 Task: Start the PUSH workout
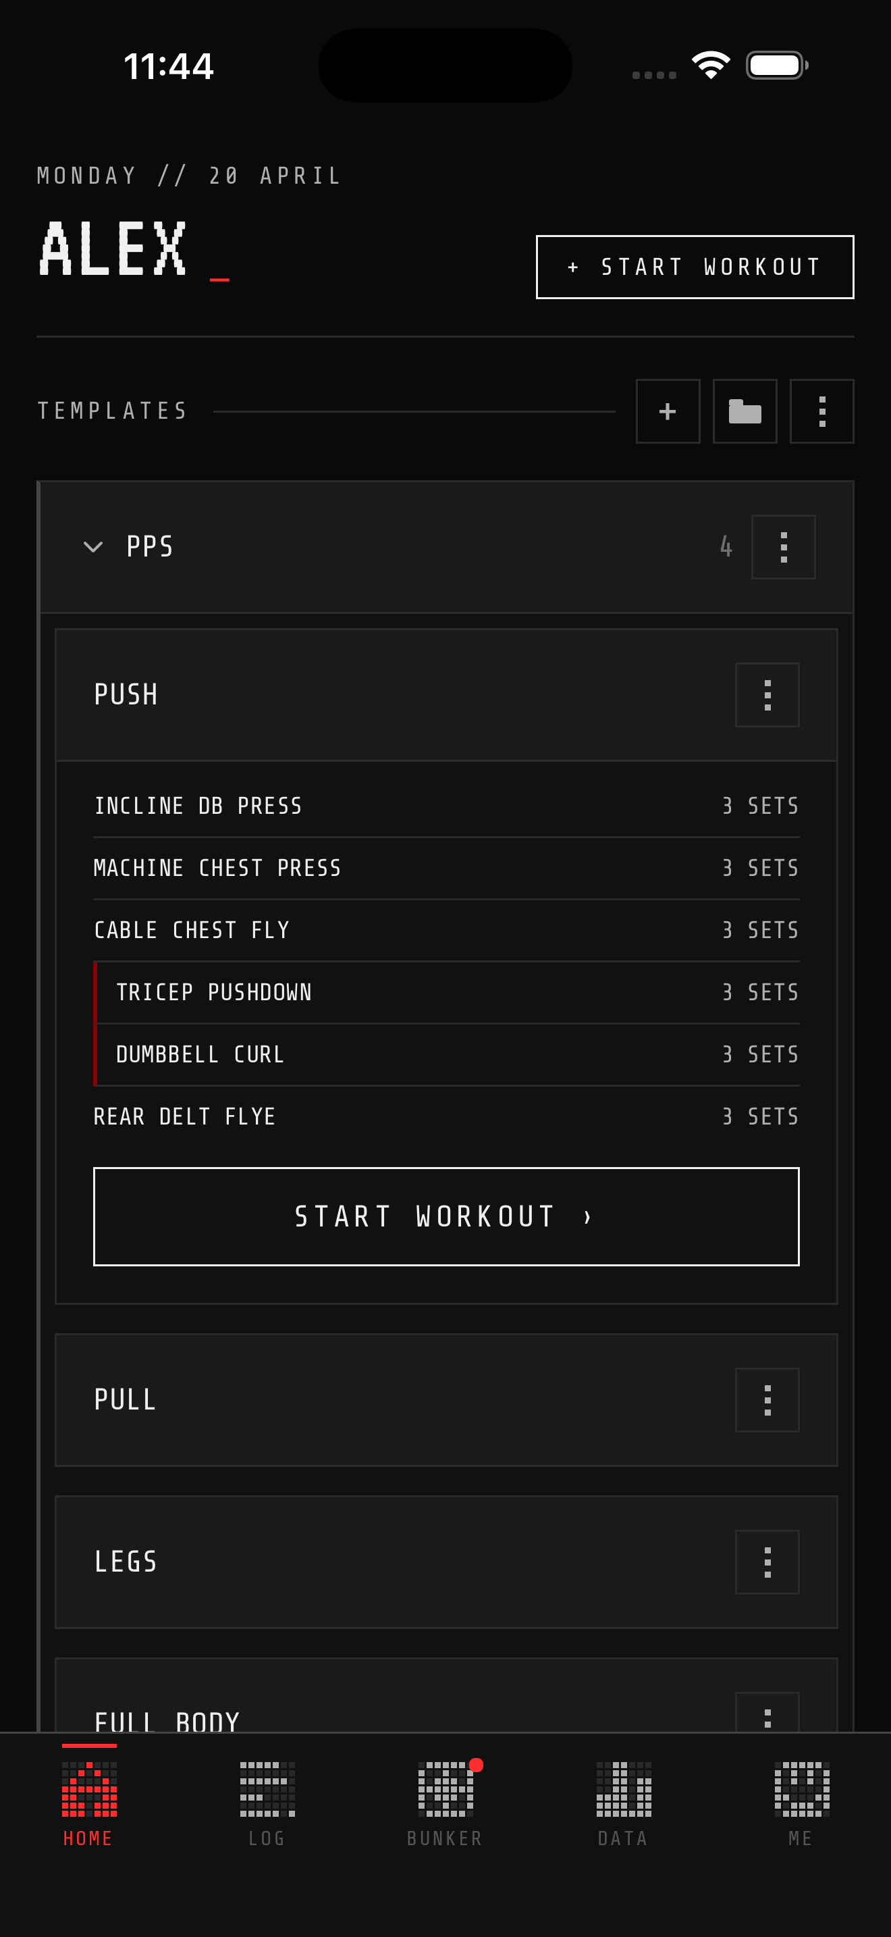click(x=446, y=1216)
